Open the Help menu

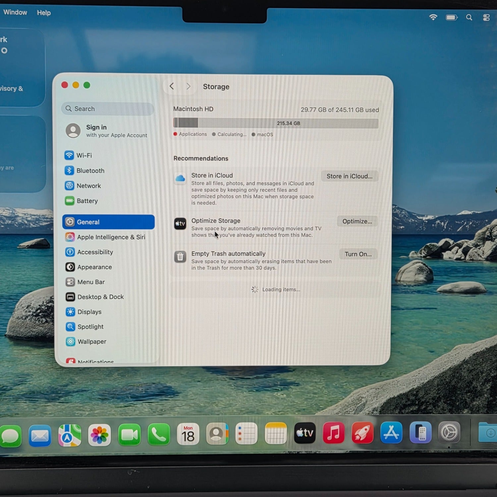[44, 13]
